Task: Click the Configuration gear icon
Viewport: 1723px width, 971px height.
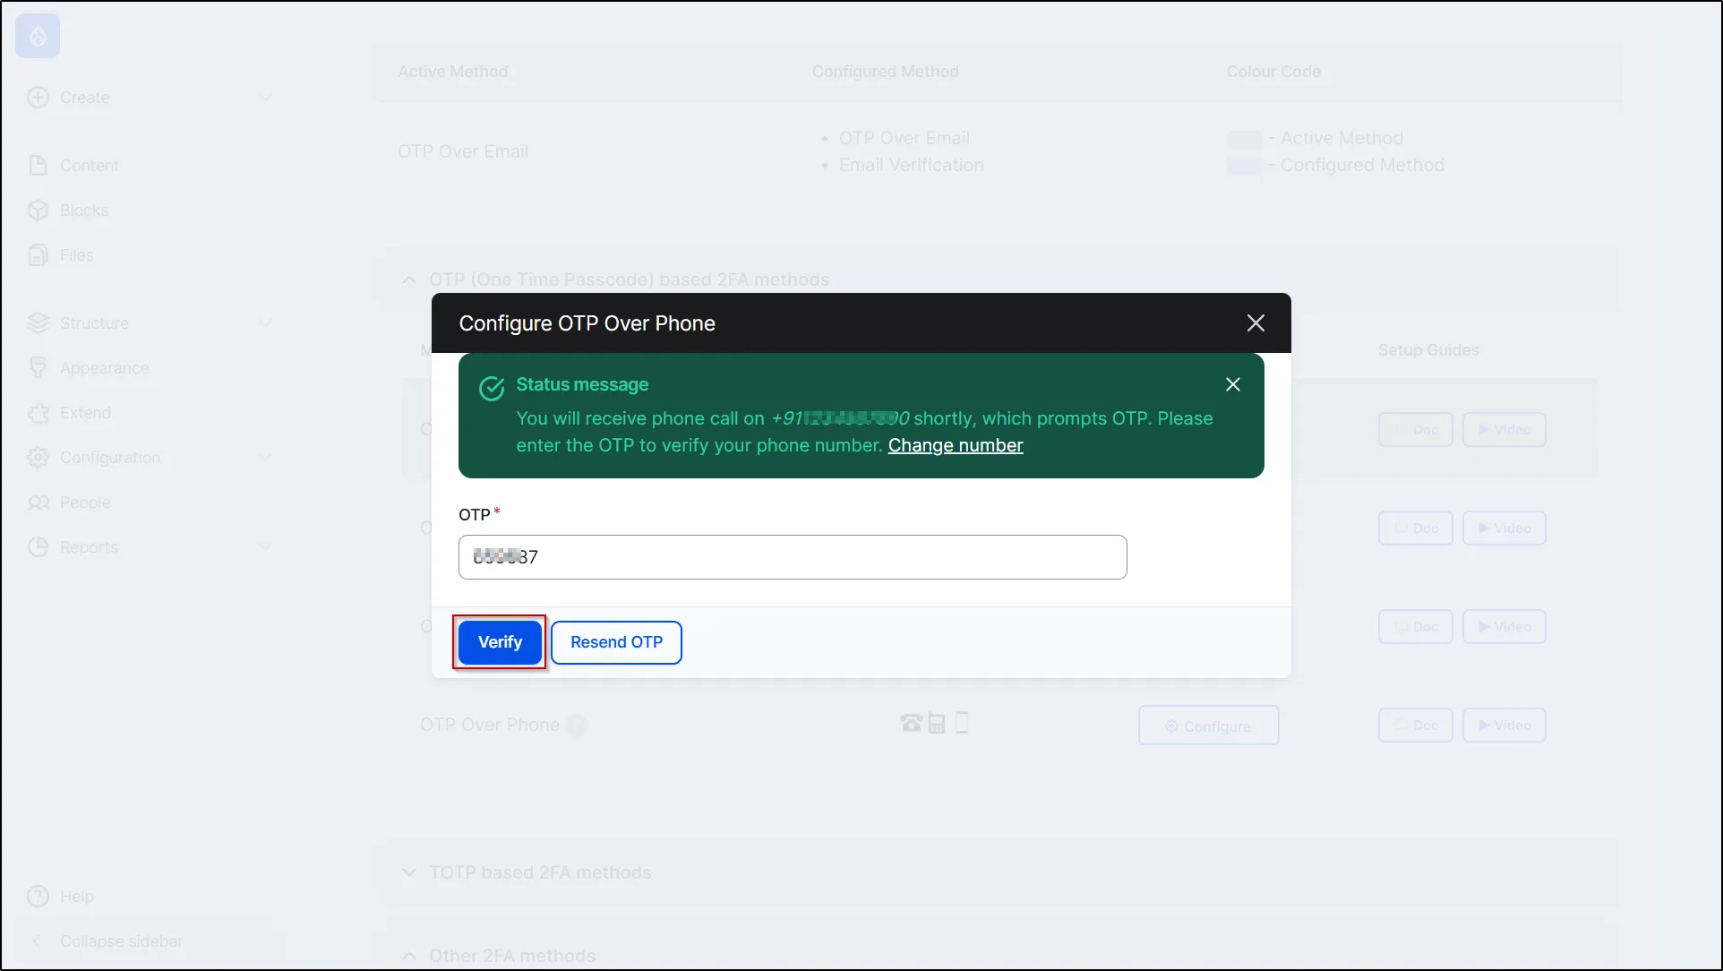Action: pyautogui.click(x=38, y=458)
